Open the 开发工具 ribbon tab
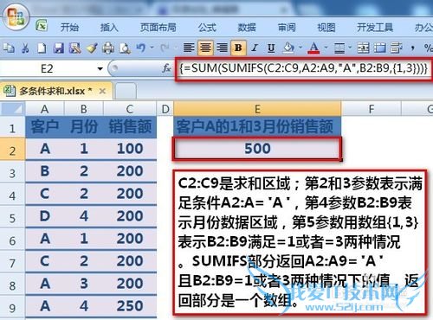This screenshot has width=433, height=320. [375, 28]
